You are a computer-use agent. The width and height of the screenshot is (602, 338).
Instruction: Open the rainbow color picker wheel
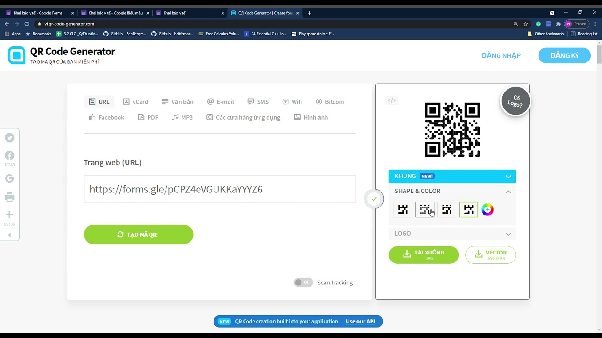tap(488, 210)
